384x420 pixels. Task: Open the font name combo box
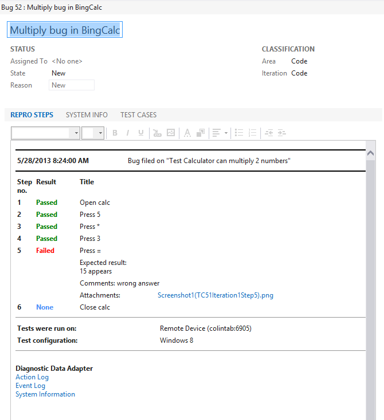point(46,133)
